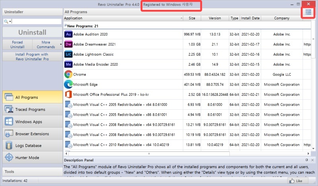Click the Adobe Lightroom Classic icon
This screenshot has height=186, width=318.
[68, 54]
